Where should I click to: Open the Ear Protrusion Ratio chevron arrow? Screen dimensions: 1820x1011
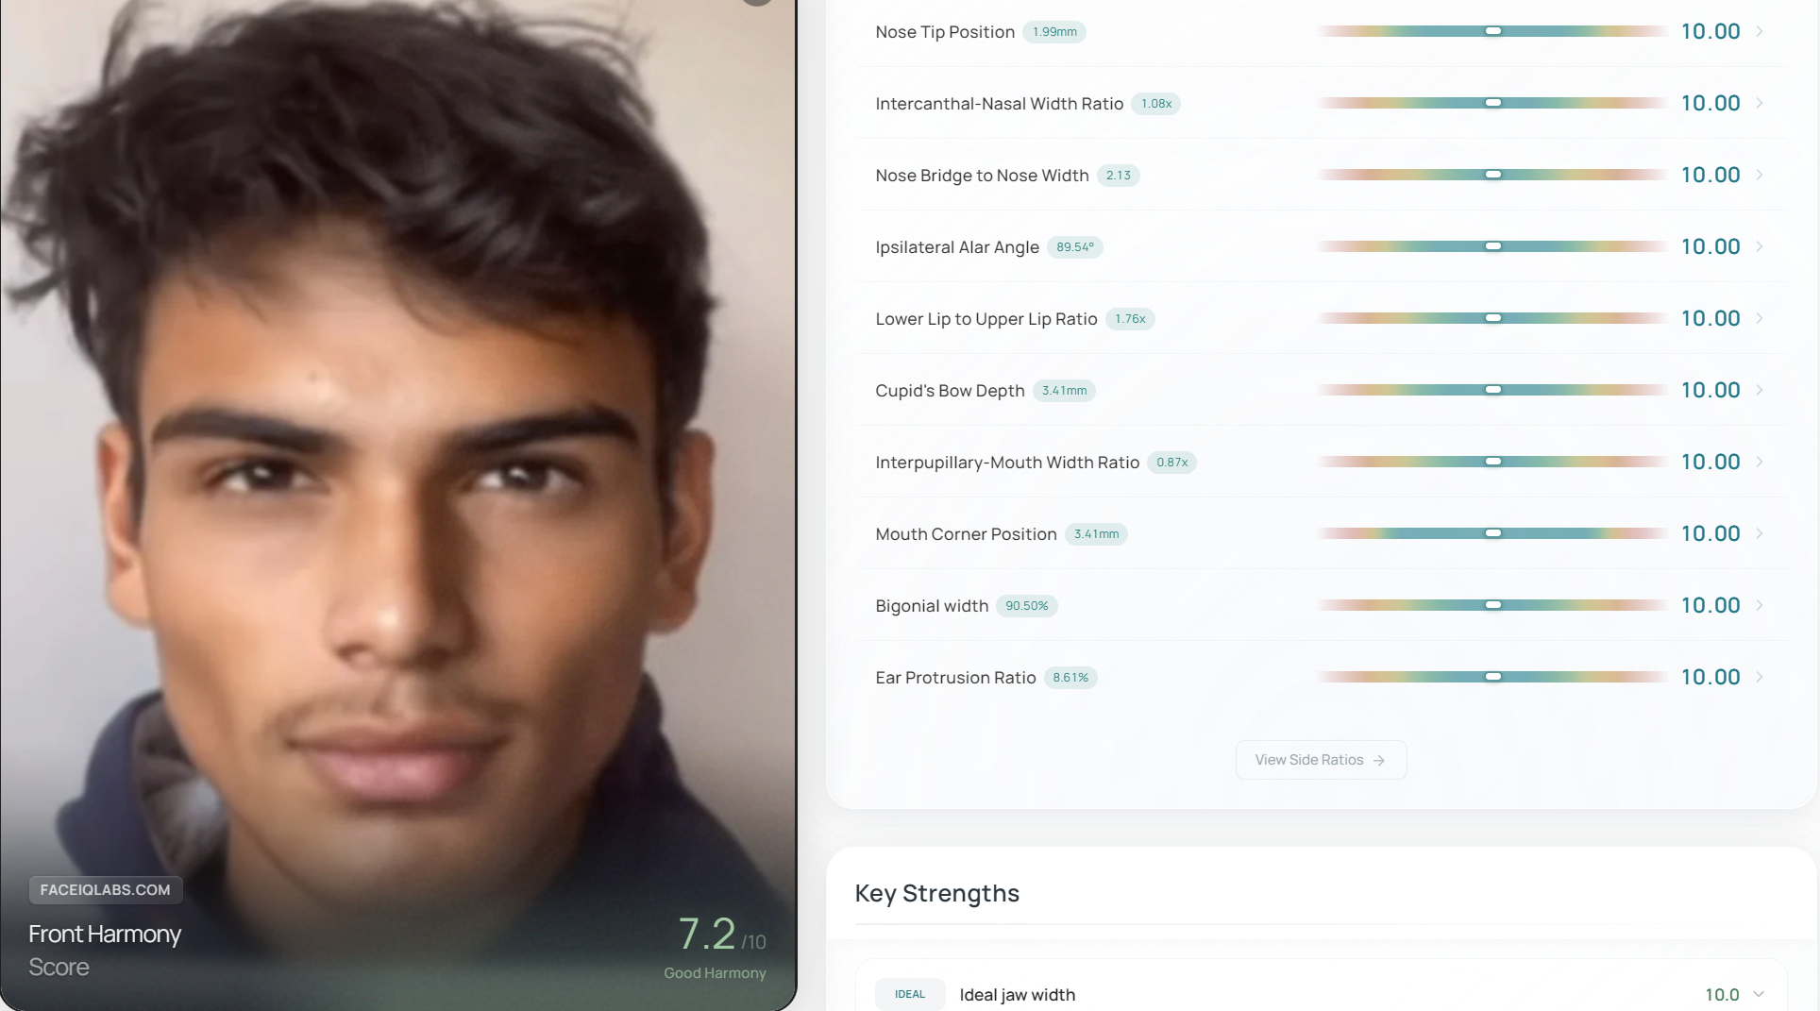(1760, 677)
